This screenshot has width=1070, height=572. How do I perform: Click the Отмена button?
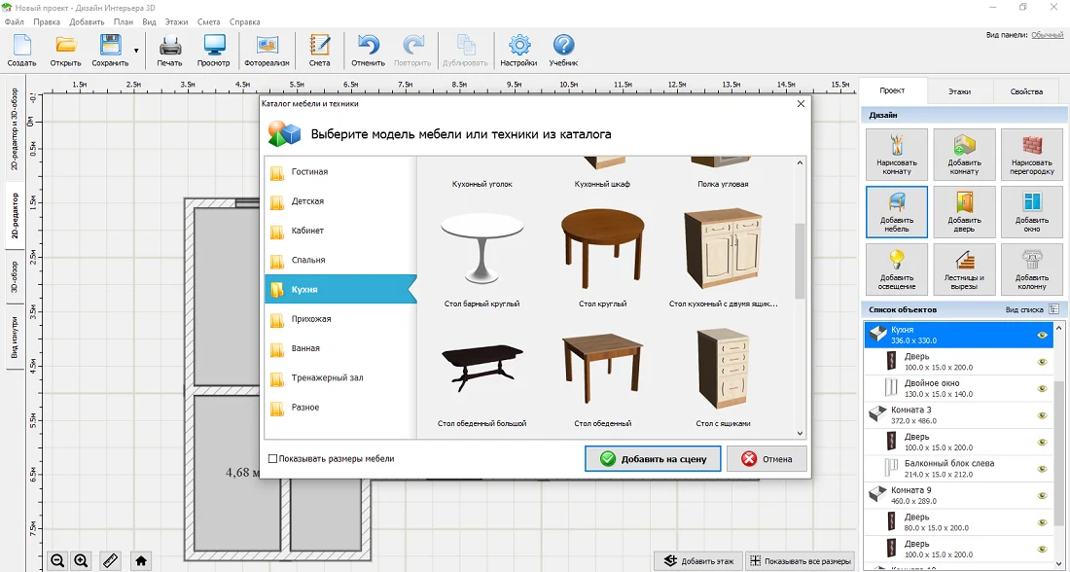767,459
